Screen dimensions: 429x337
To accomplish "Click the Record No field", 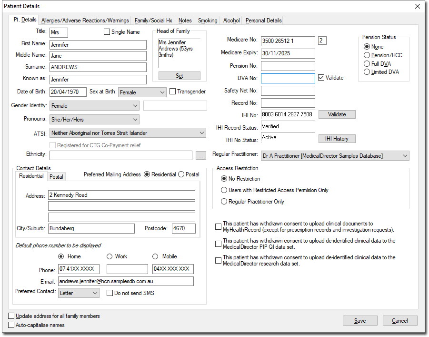I will pos(288,103).
